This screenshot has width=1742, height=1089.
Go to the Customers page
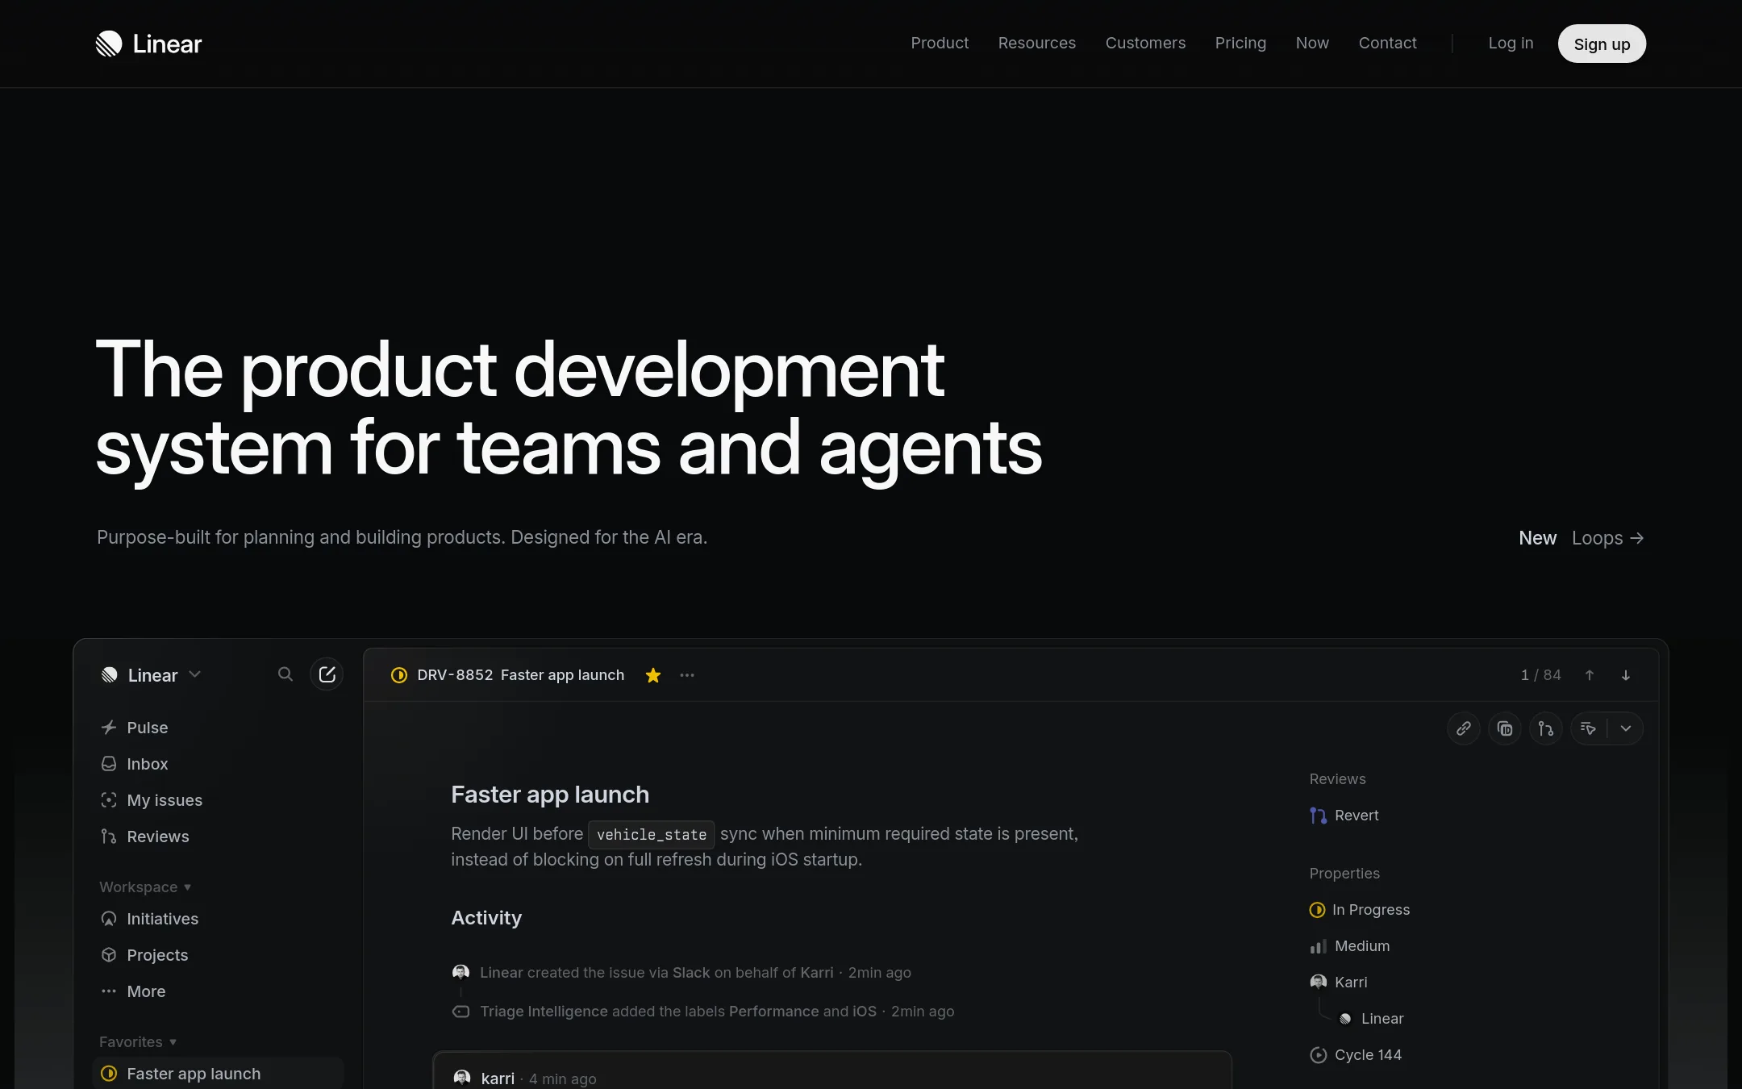tap(1145, 43)
